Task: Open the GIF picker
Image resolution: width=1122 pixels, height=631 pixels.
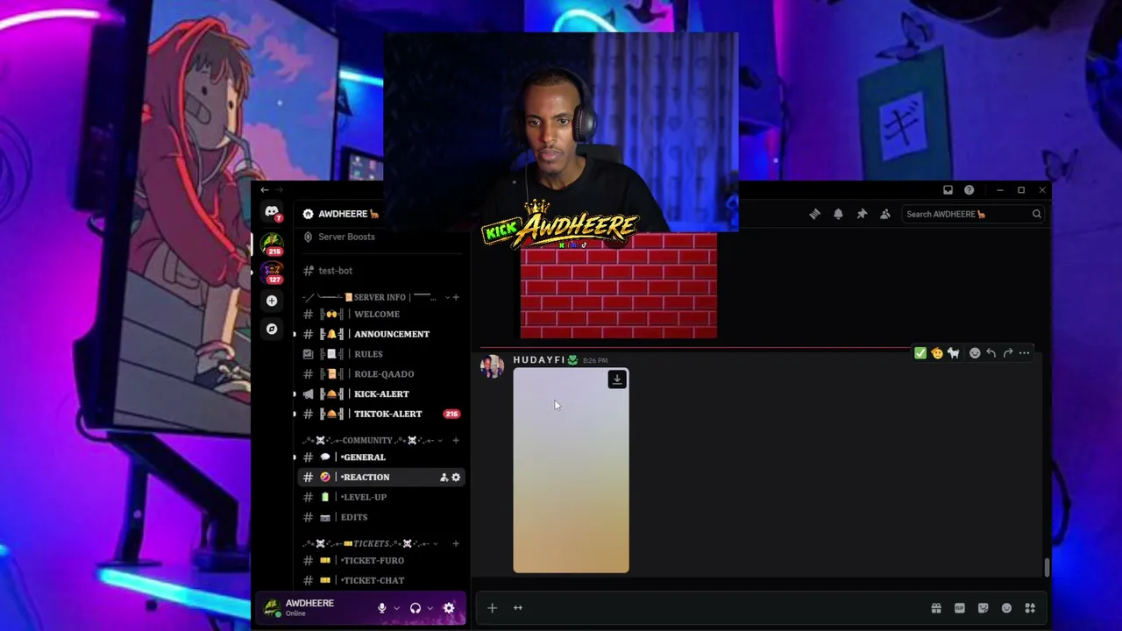Action: [x=960, y=608]
